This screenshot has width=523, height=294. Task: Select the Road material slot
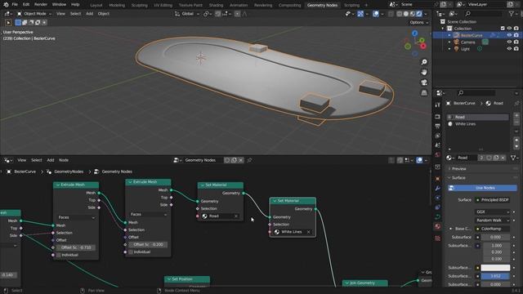pyautogui.click(x=477, y=117)
